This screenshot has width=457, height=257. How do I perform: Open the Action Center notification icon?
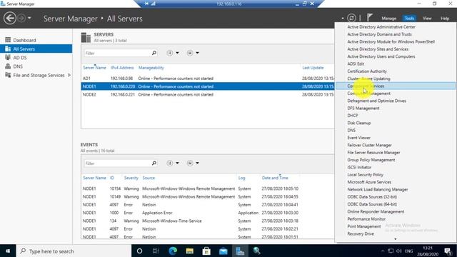(x=448, y=251)
